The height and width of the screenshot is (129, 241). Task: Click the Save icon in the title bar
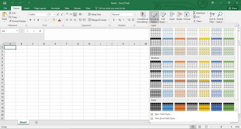[x=5, y=3]
